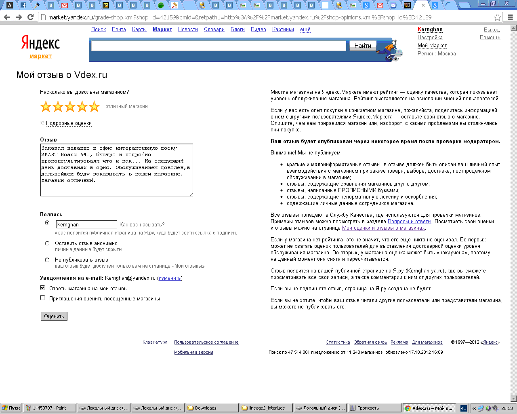Viewport: 517px width, 414px height.
Task: Expand the 'ещё' services dropdown
Action: (x=305, y=30)
